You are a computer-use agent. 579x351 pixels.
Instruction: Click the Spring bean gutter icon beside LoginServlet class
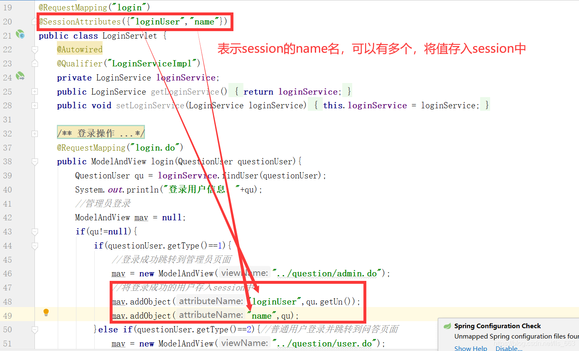20,35
